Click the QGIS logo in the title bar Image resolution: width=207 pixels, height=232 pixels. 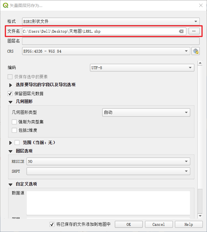[x=6, y=5]
